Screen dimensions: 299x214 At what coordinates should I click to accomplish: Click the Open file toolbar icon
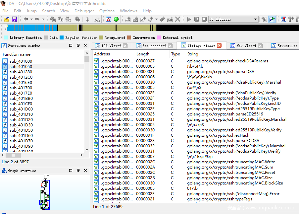point(6,19)
